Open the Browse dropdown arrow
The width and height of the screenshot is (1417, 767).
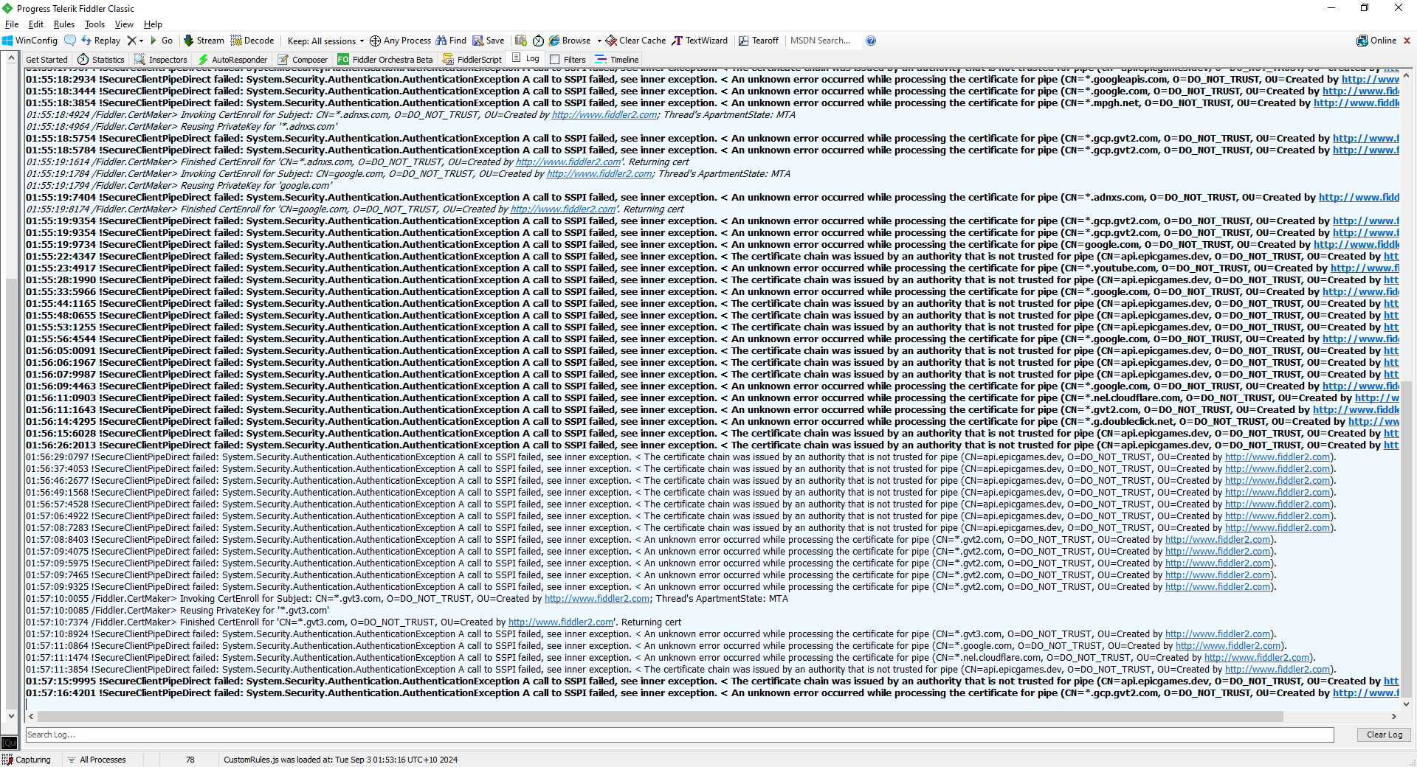tap(599, 41)
